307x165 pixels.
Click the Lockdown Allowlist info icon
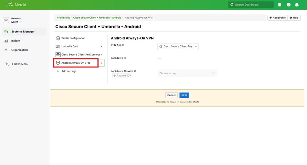click(135, 71)
